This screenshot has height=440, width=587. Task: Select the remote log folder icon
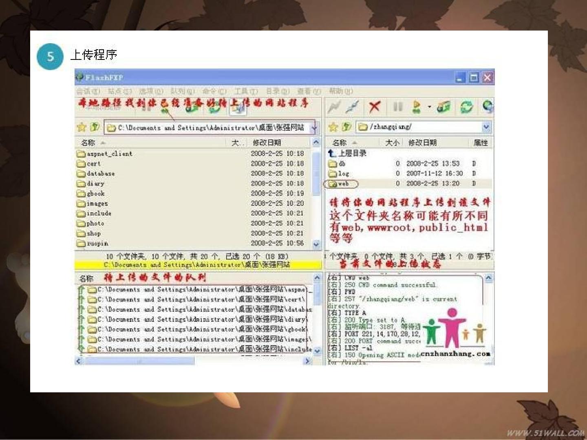pos(333,174)
